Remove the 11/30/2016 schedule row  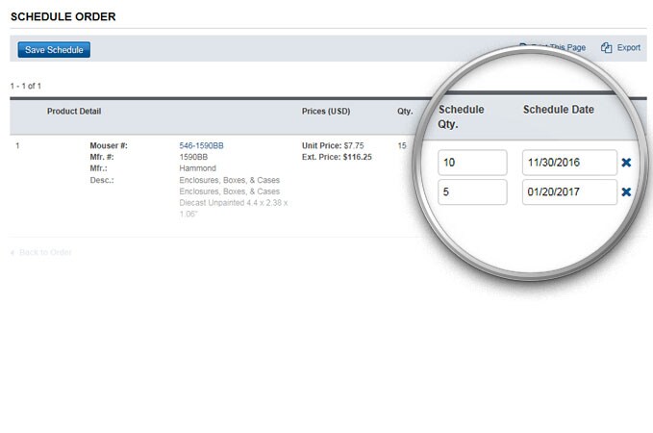point(626,163)
